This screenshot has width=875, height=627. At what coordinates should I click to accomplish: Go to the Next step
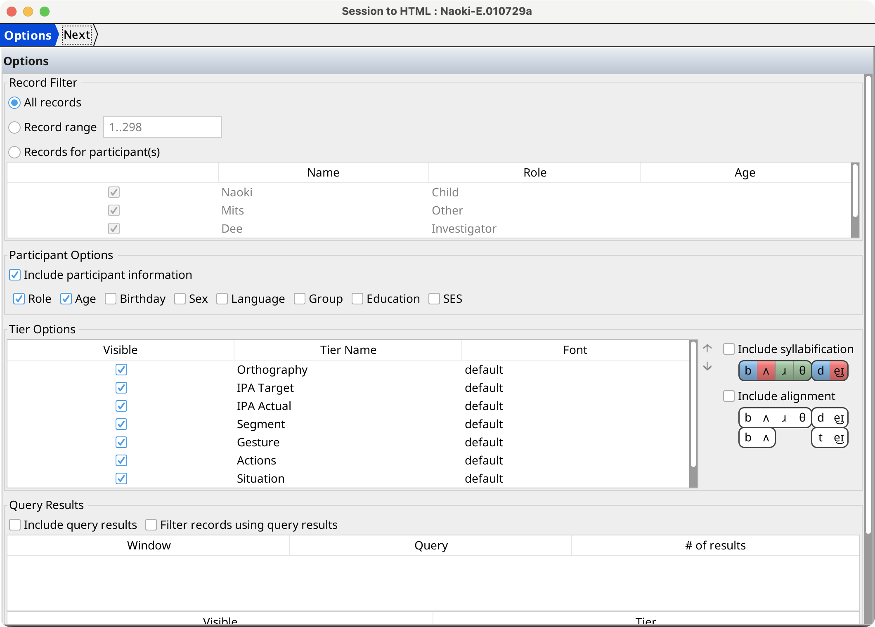click(x=77, y=35)
